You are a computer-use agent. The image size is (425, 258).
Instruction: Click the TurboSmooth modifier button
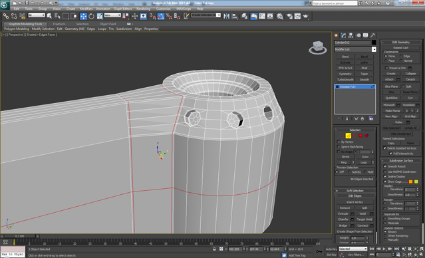[x=345, y=80]
